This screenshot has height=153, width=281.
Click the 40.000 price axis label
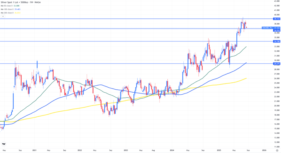277,15
